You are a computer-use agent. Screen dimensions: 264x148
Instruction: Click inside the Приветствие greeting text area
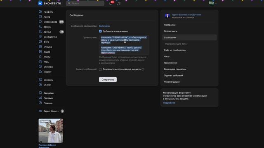(124, 45)
